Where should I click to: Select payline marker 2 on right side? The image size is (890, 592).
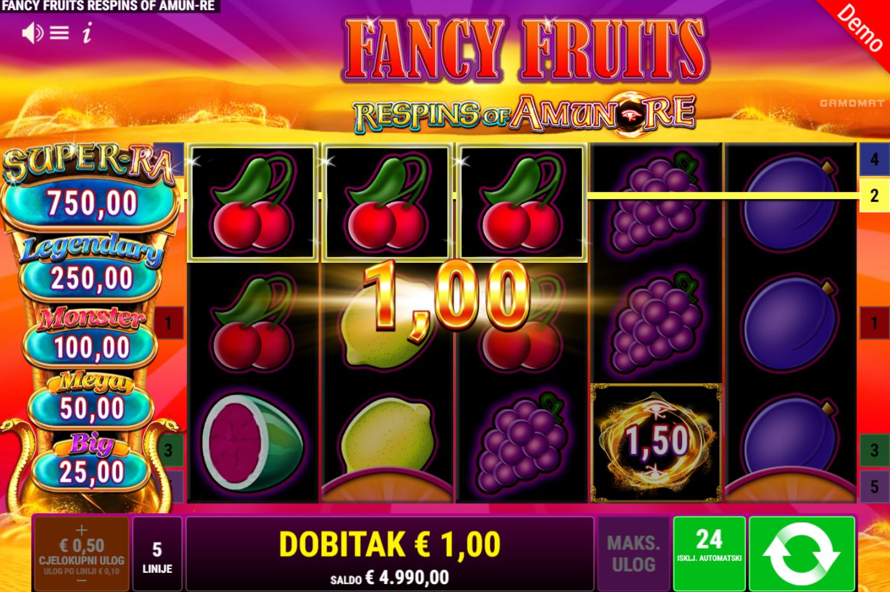(x=874, y=196)
